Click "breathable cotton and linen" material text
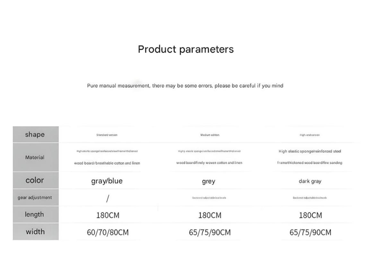Screen dimensions: 375x257 coord(118,163)
